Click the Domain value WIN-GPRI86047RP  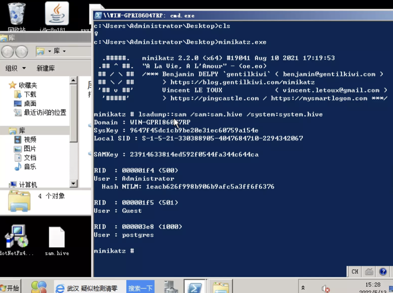[160, 122]
